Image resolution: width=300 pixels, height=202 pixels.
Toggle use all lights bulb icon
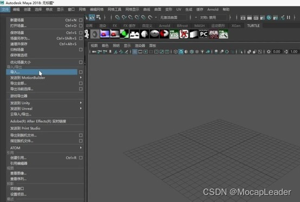tap(202, 52)
